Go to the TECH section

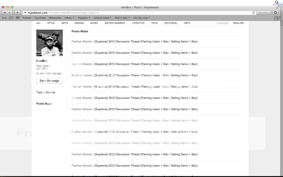155,23
